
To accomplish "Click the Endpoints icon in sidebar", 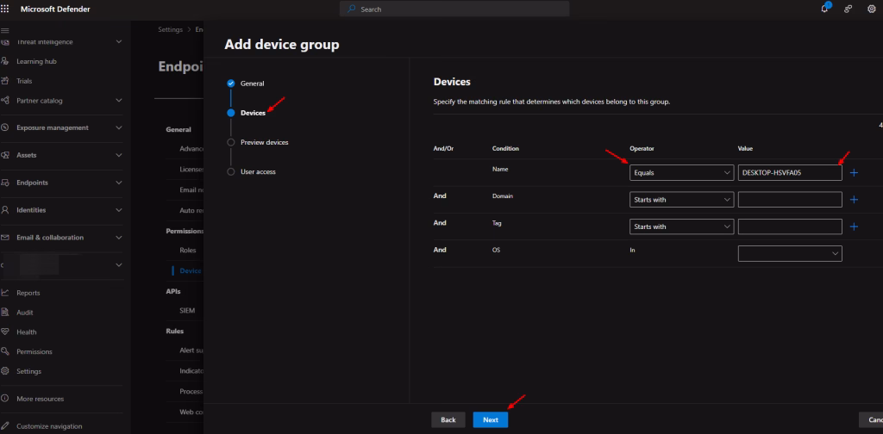I will pos(5,183).
